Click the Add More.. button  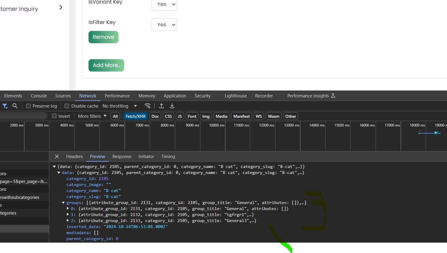pyautogui.click(x=106, y=65)
